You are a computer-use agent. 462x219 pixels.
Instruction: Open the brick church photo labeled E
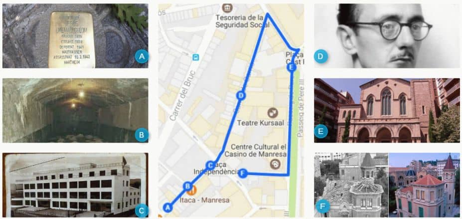[387, 111]
